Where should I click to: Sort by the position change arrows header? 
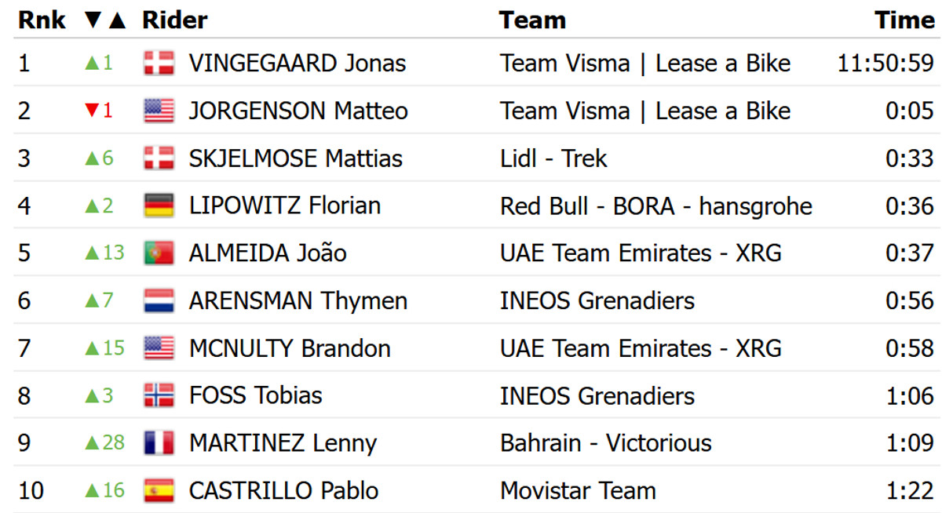(x=105, y=20)
